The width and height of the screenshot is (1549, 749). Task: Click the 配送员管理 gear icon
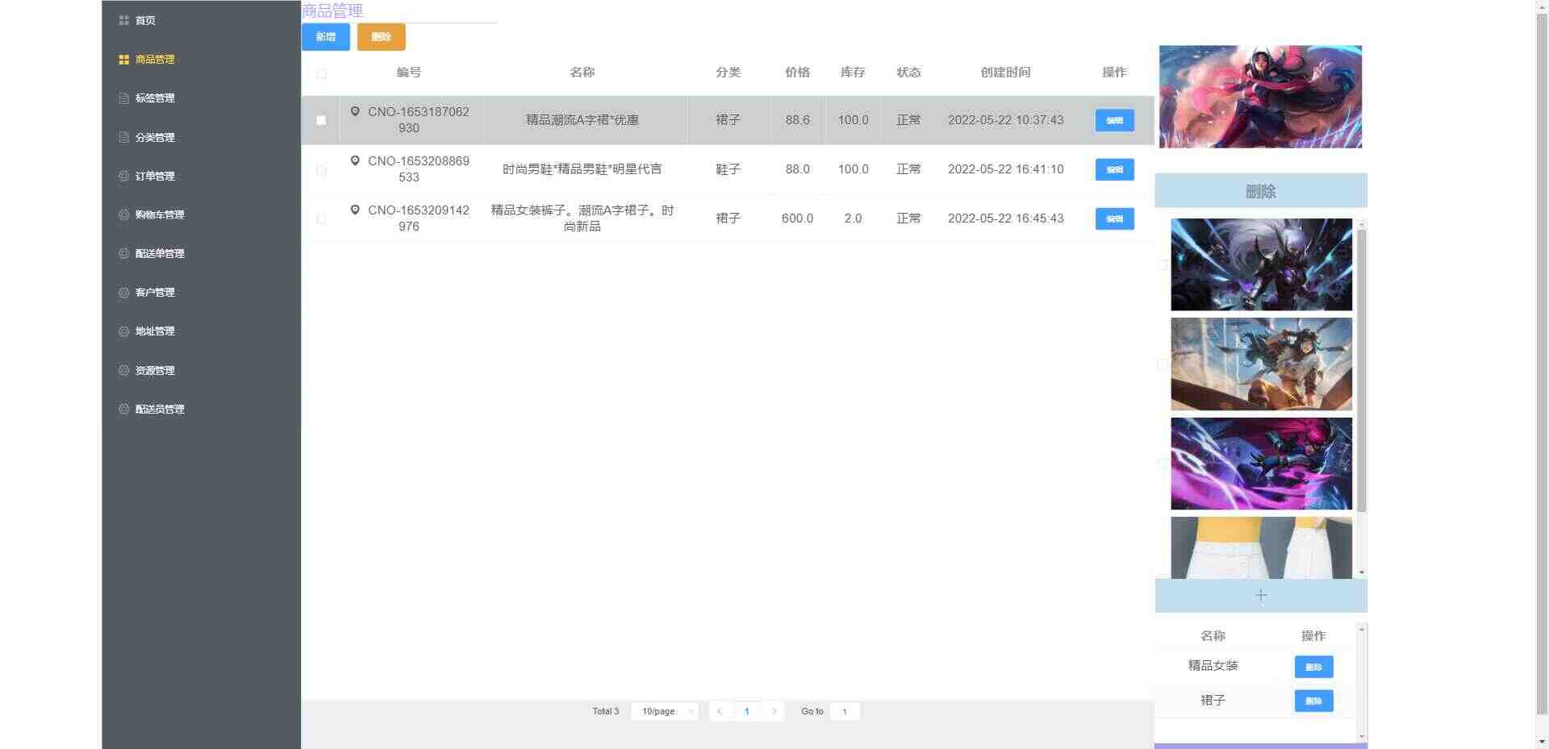[123, 409]
